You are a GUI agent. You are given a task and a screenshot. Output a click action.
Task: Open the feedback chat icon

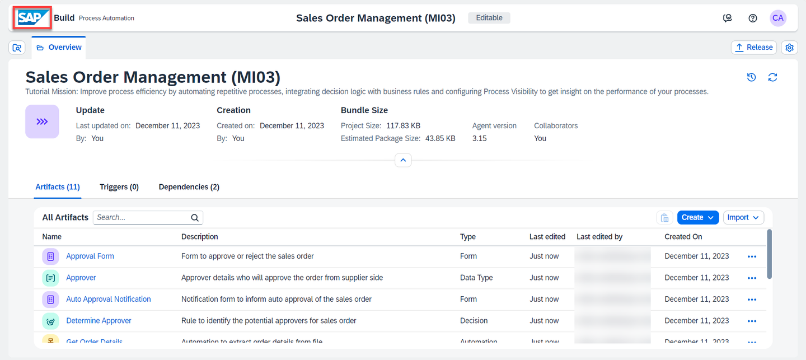pos(728,18)
